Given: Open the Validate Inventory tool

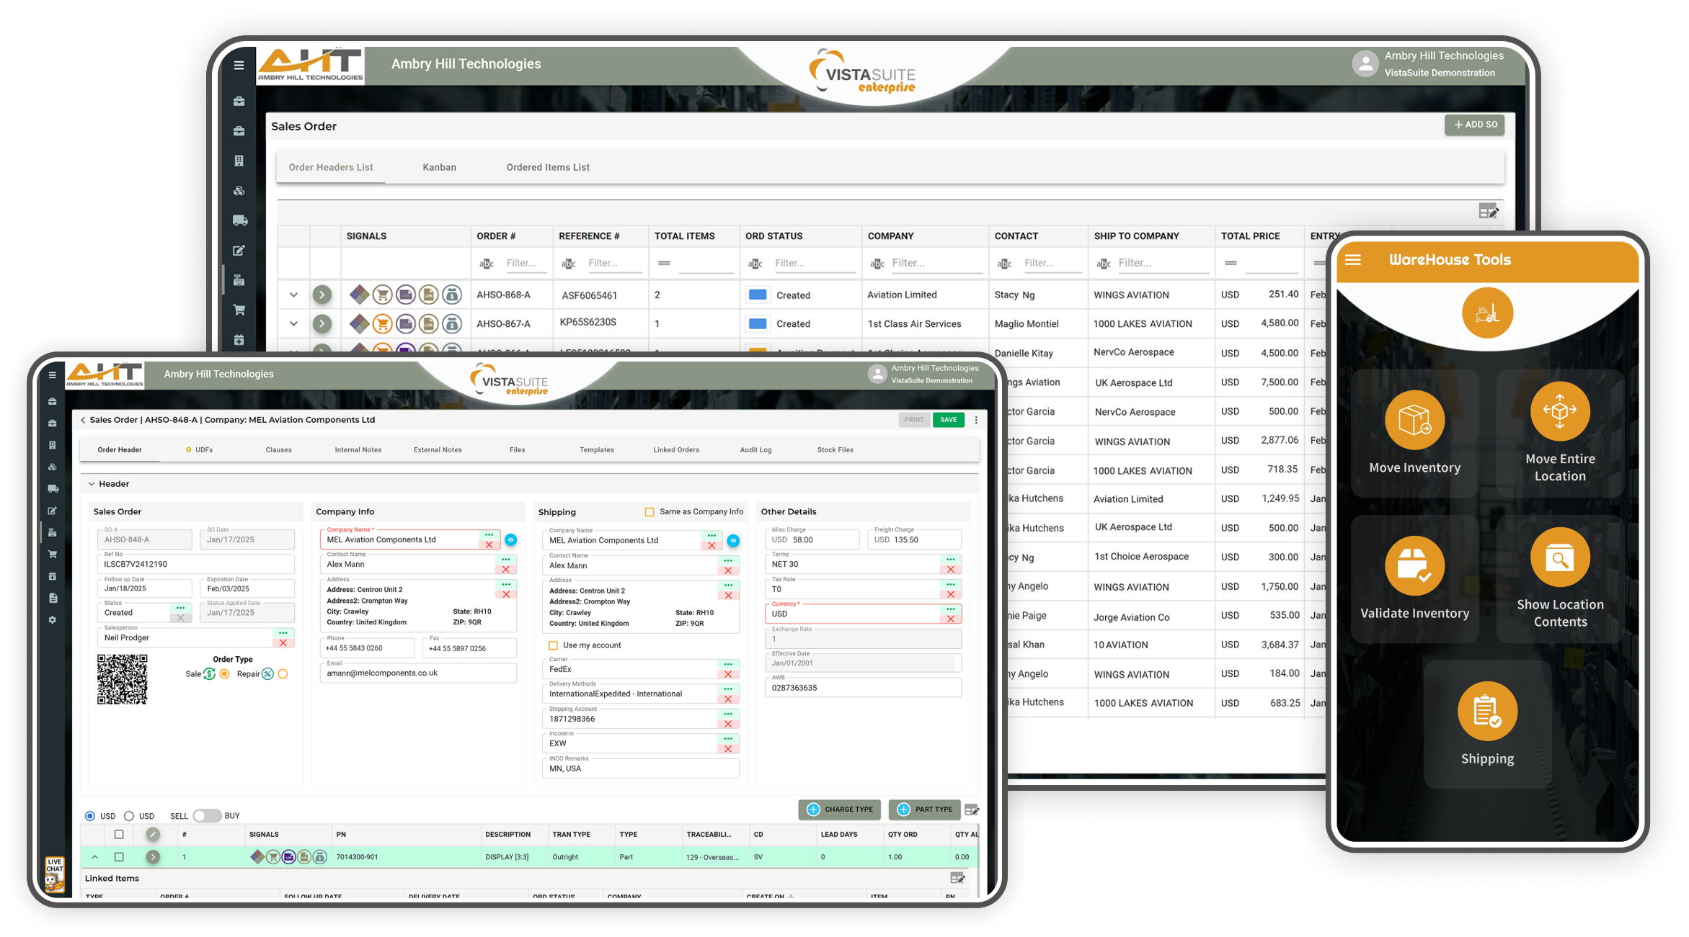Looking at the screenshot, I should click(1414, 566).
